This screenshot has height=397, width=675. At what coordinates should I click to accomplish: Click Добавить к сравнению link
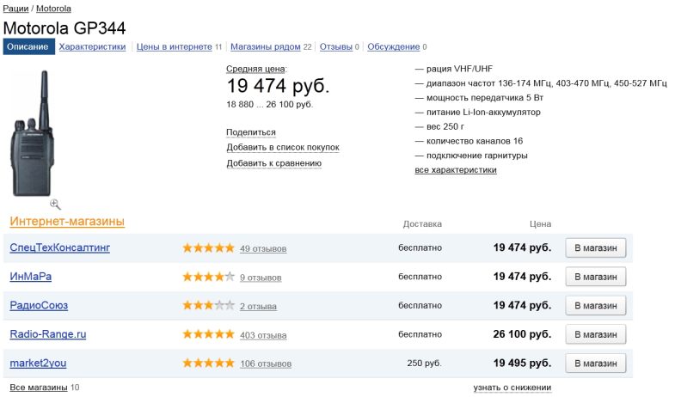pos(273,163)
